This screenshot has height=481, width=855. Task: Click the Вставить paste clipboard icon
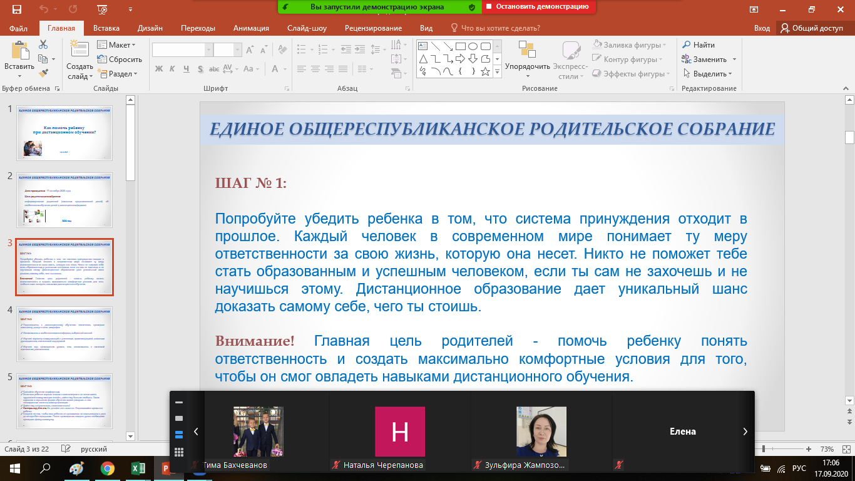(19, 51)
